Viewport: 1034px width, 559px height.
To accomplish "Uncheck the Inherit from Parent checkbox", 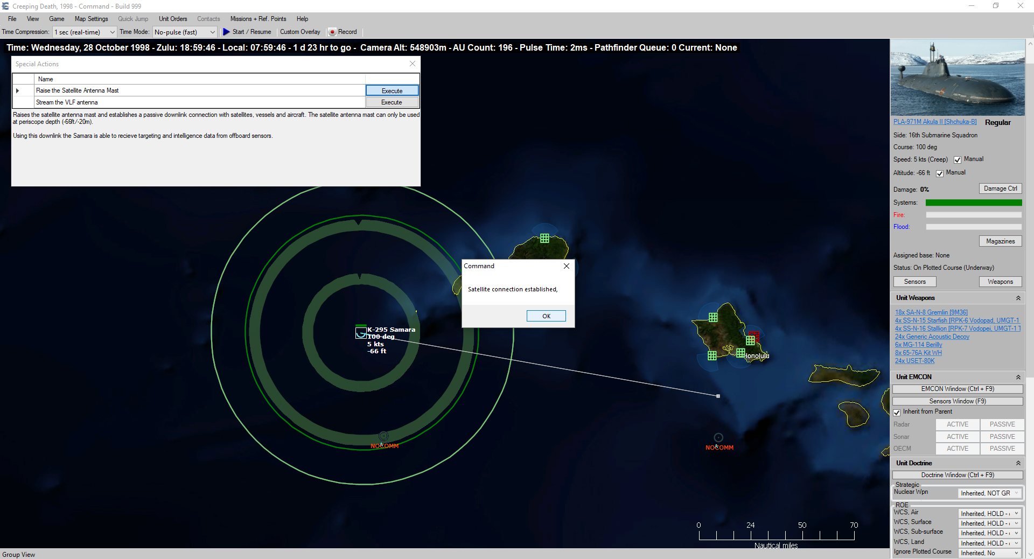I will coord(897,413).
